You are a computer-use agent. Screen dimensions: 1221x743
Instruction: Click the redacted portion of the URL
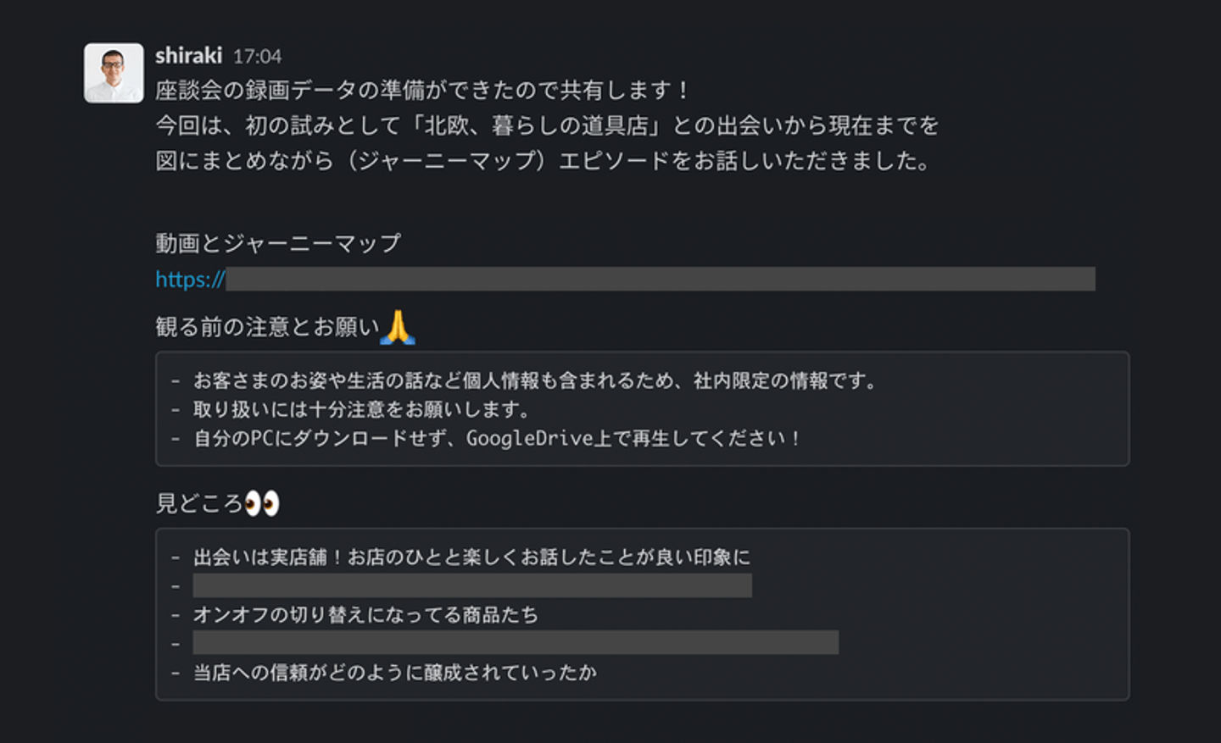pos(660,280)
